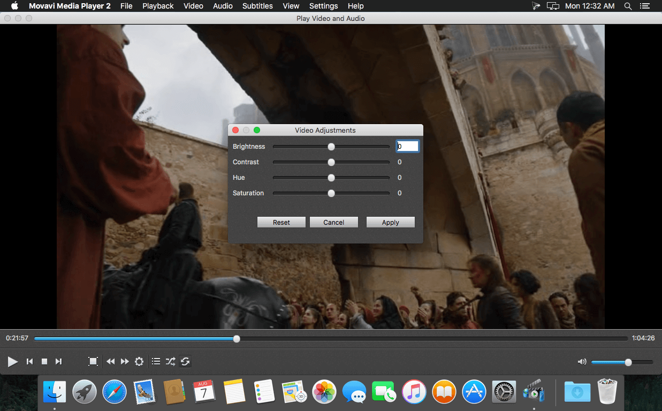This screenshot has width=662, height=411.
Task: Click the playback progress seek bar
Action: tap(331, 339)
